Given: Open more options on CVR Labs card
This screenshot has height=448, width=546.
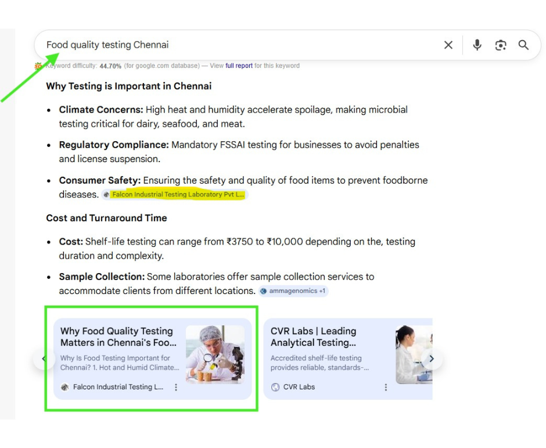Looking at the screenshot, I should (x=386, y=387).
